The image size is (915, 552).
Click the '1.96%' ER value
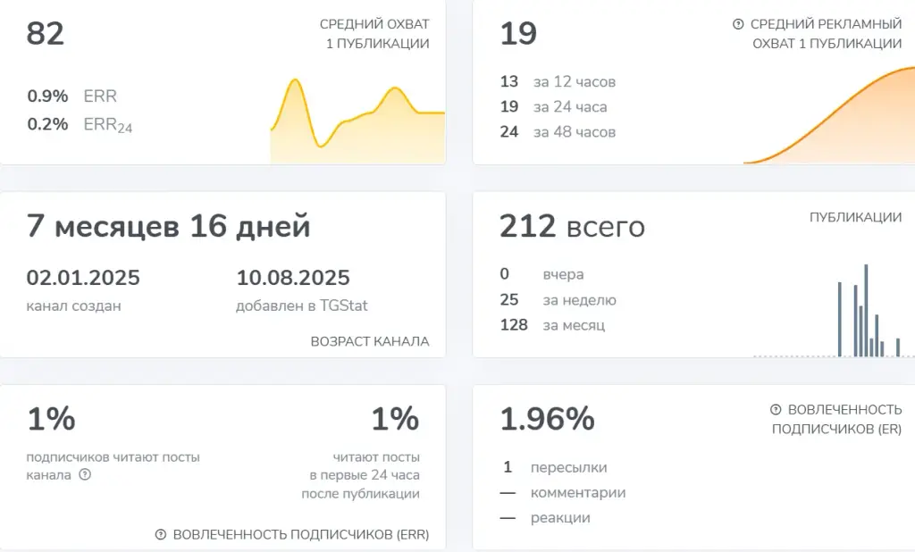point(548,419)
